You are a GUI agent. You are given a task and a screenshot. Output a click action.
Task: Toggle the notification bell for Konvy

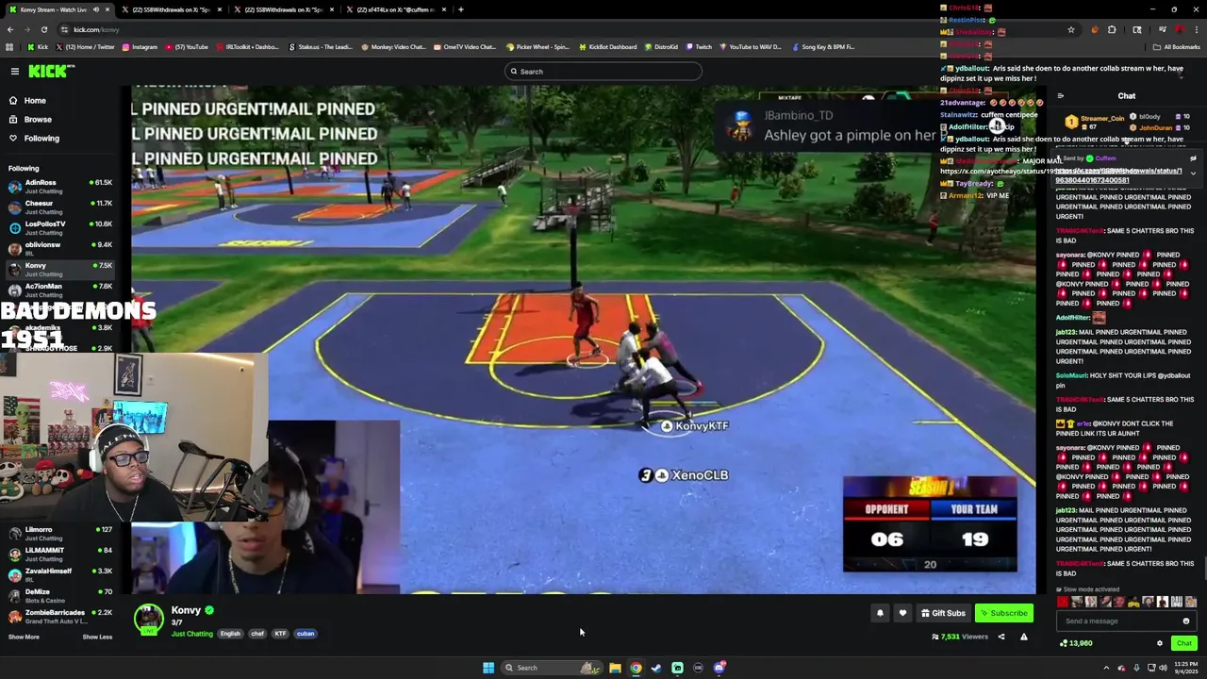pos(880,613)
